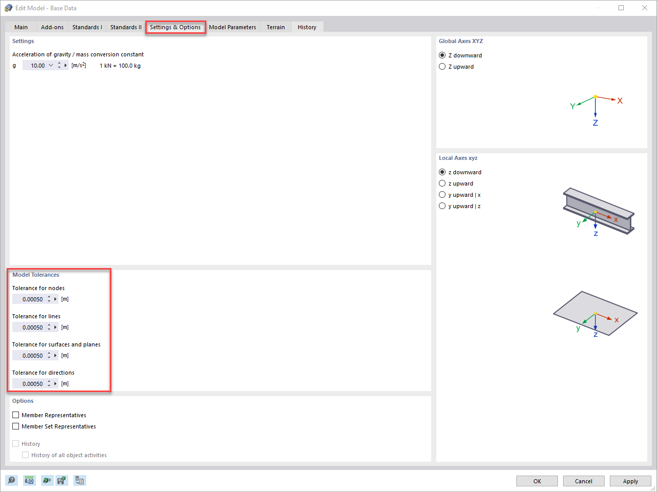Enable Member Representatives option

point(15,415)
